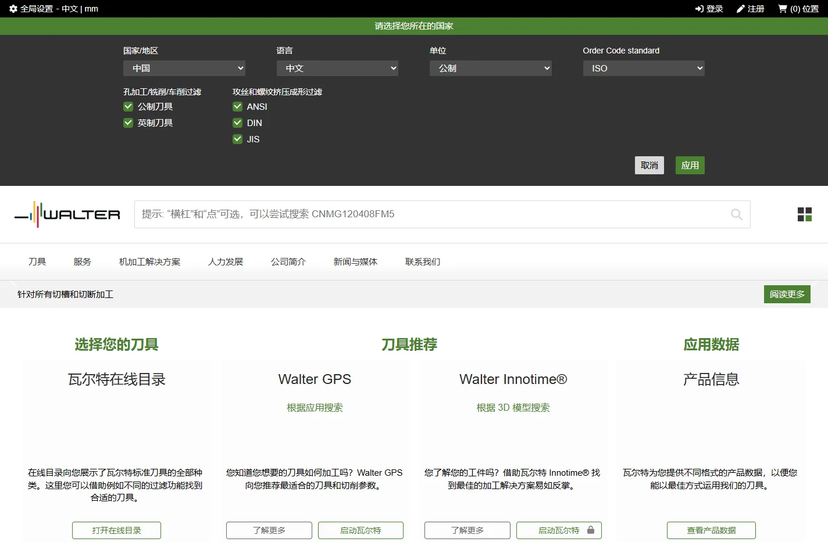Open the apps grid icon

coord(805,214)
